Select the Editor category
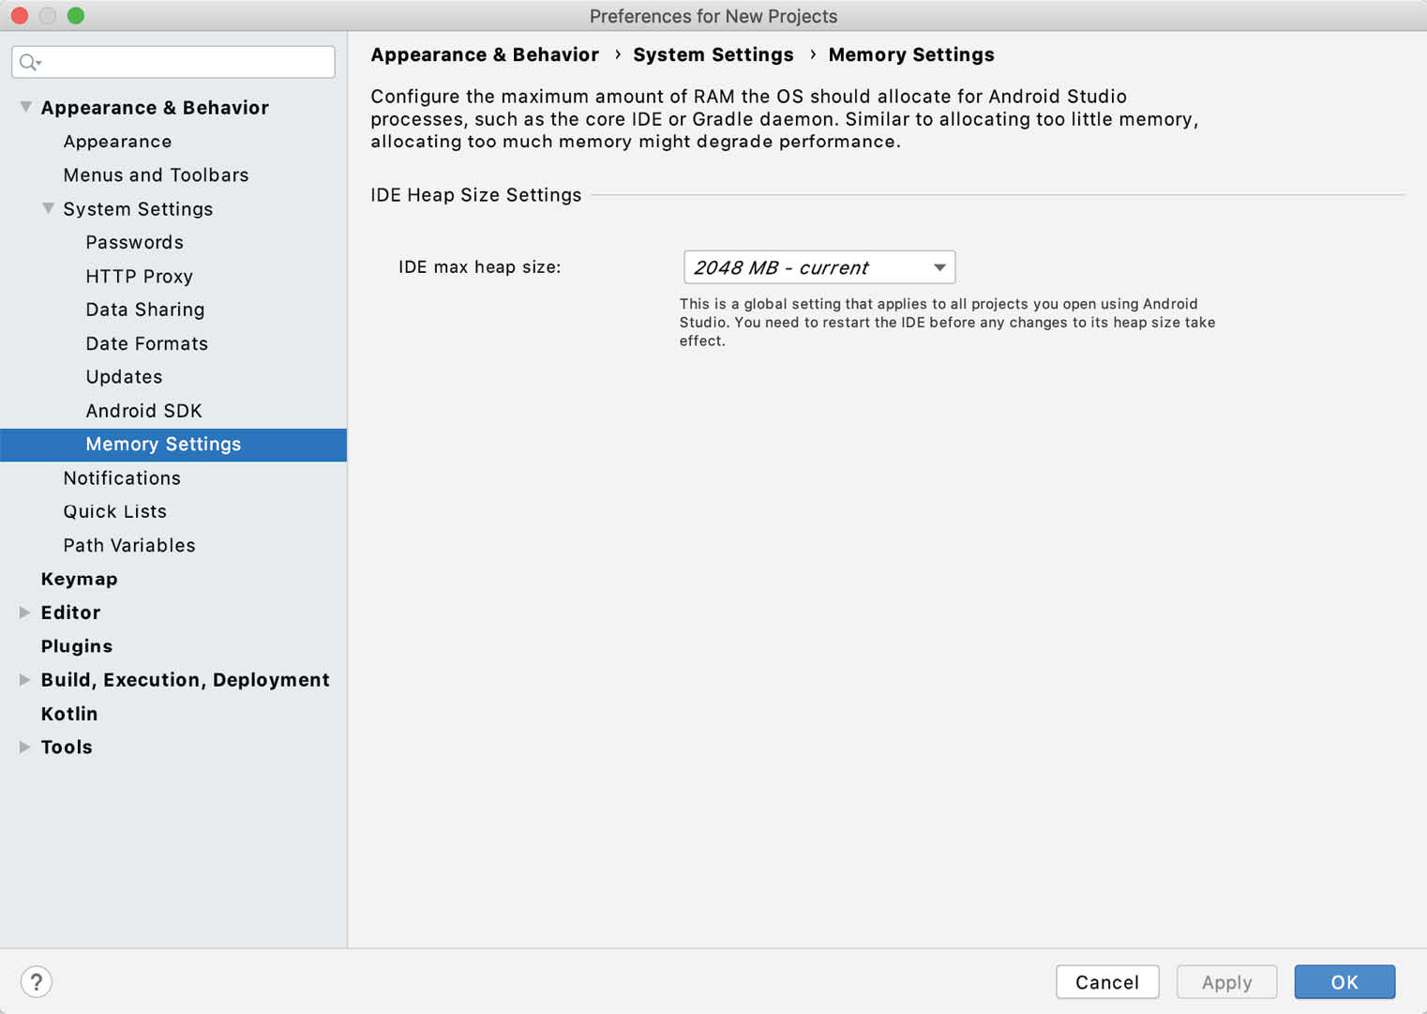1427x1014 pixels. [70, 613]
